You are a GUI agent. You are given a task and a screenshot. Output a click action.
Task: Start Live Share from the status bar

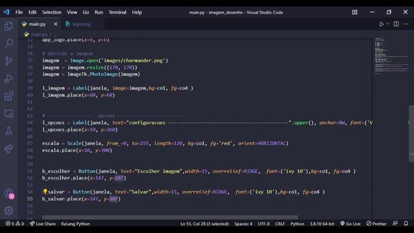43,223
